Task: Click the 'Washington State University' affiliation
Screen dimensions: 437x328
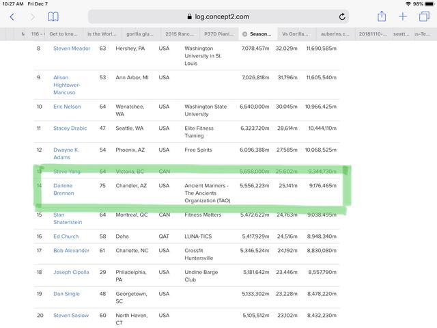Action: [206, 110]
